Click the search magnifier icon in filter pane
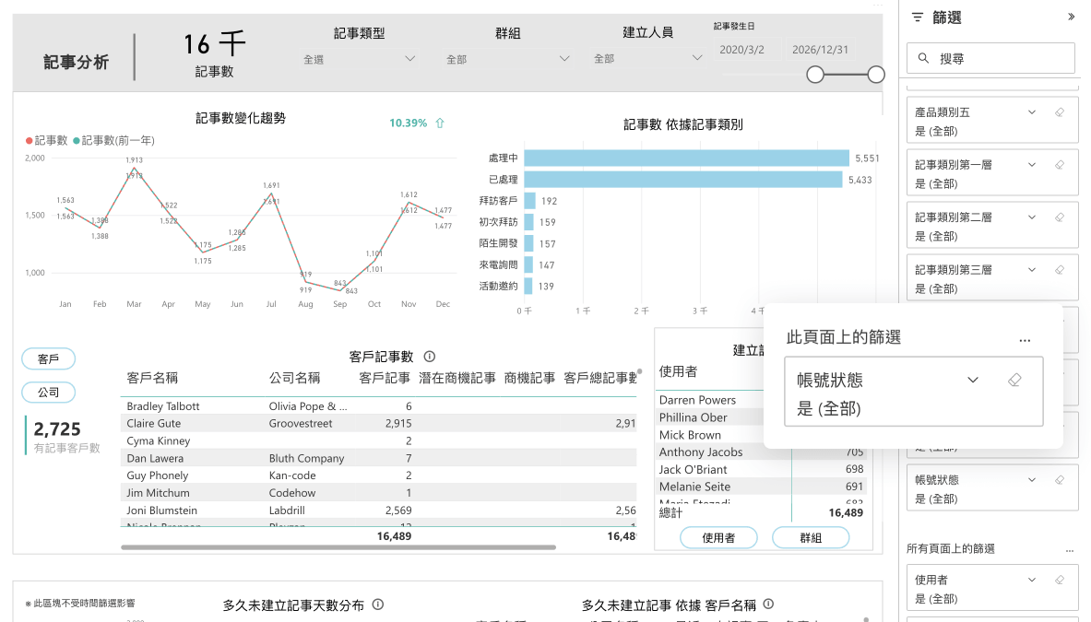The width and height of the screenshot is (1091, 622). (x=923, y=58)
